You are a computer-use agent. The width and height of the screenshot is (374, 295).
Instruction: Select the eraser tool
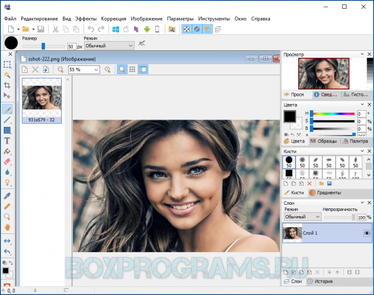(7, 162)
